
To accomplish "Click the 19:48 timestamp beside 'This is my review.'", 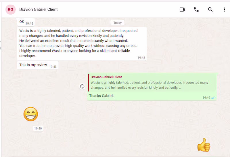I will 53,67.
